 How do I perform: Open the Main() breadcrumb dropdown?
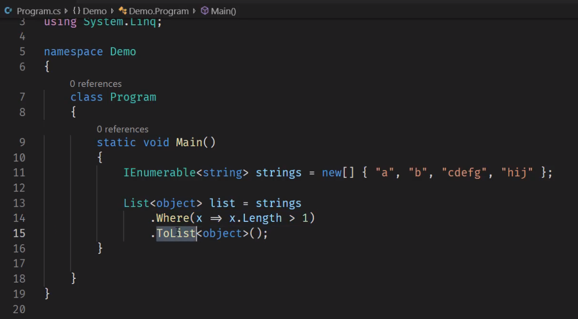[224, 11]
